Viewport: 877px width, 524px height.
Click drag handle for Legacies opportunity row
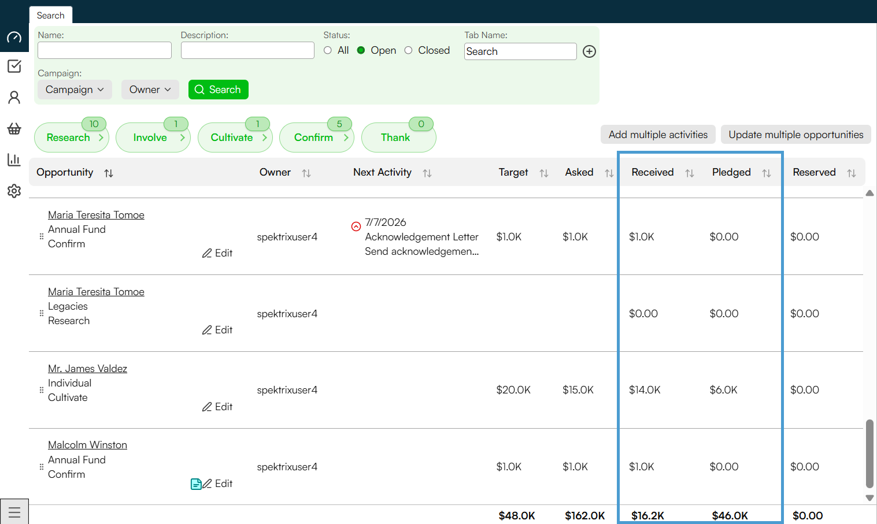tap(41, 313)
